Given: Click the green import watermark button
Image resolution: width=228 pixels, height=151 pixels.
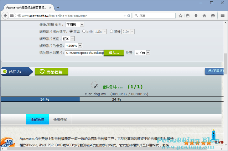Looking at the screenshot, I should pyautogui.click(x=114, y=53).
